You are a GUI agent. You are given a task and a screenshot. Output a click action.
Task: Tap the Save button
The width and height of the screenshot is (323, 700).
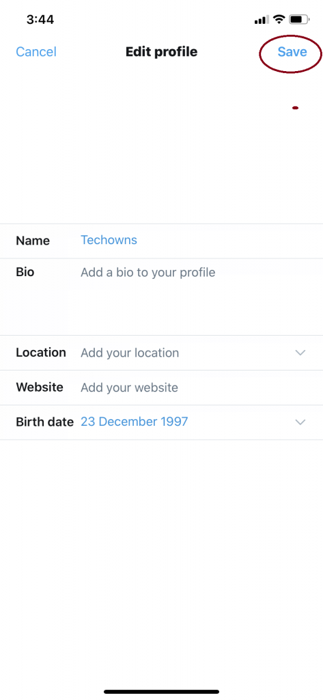pyautogui.click(x=292, y=52)
